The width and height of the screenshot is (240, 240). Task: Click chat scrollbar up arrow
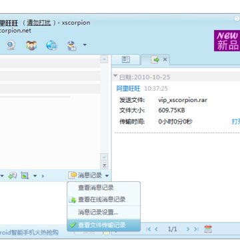tap(104, 59)
